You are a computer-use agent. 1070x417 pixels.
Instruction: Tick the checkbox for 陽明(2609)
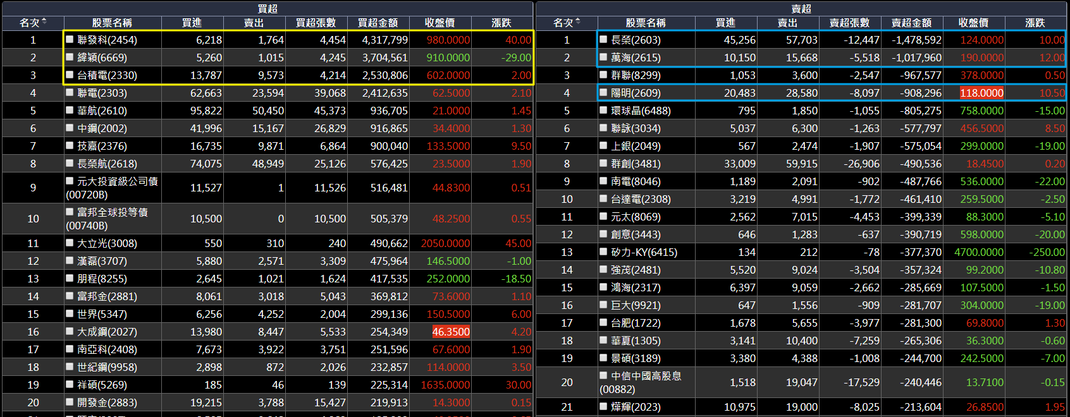coord(604,92)
